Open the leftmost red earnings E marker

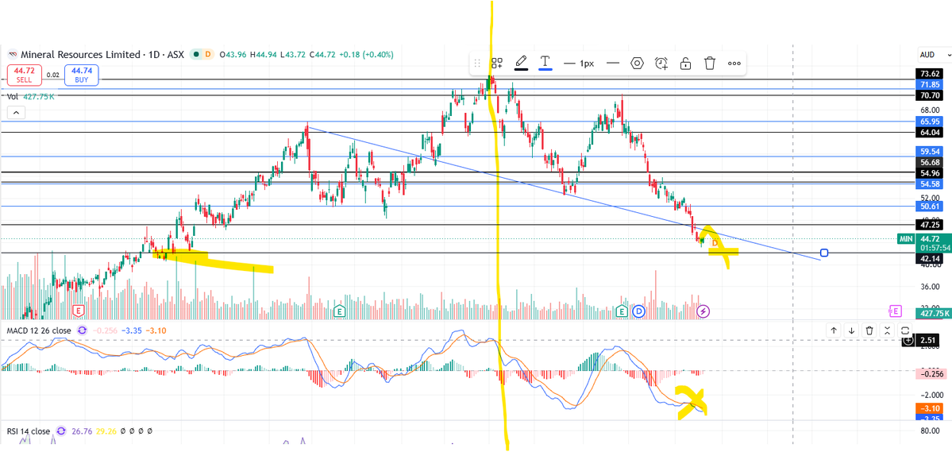(x=78, y=311)
